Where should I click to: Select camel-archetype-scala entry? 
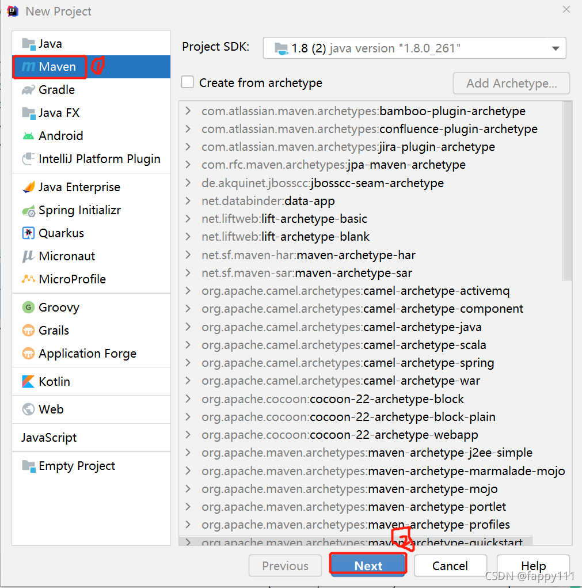[344, 345]
